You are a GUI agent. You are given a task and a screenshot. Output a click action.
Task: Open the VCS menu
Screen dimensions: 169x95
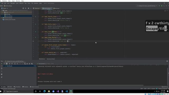coord(32,3)
